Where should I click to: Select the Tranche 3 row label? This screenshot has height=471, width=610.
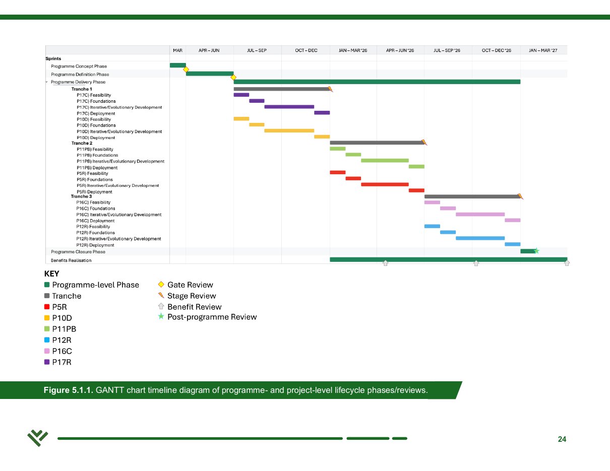(x=82, y=196)
